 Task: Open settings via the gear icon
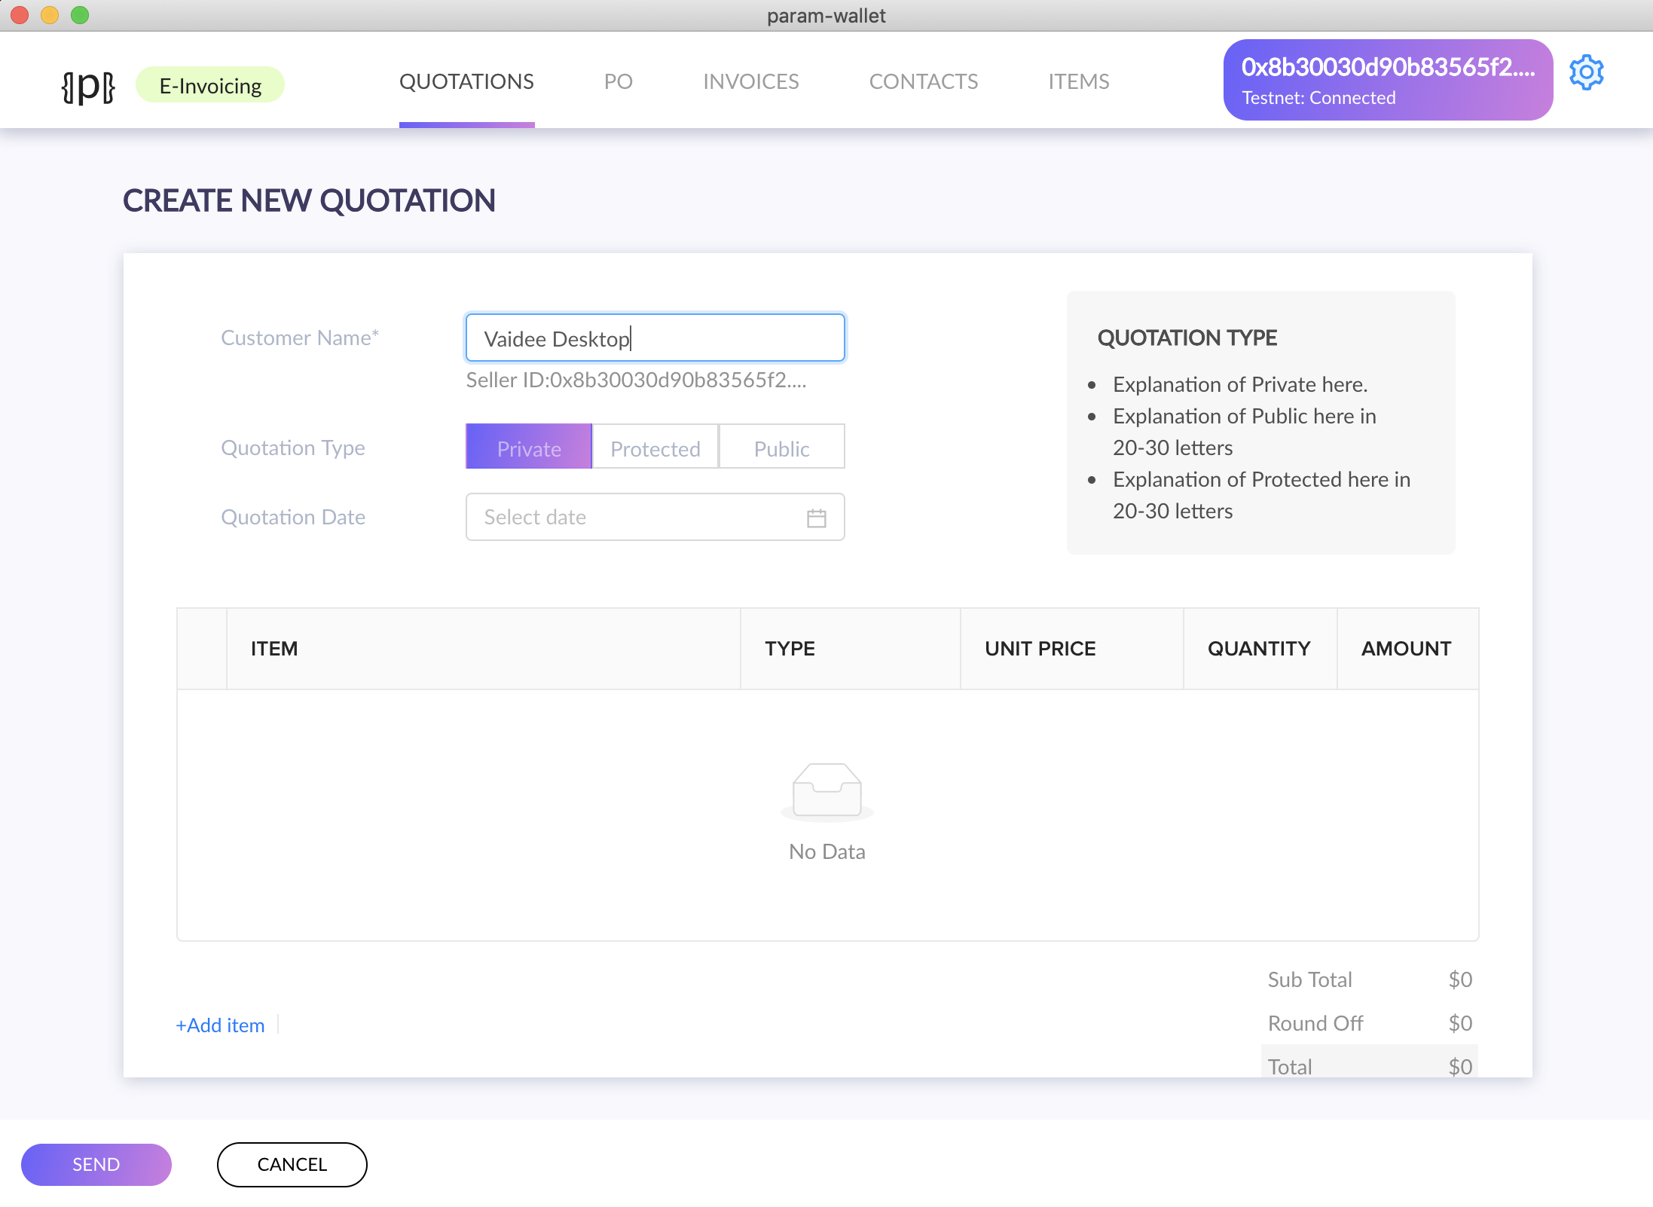point(1586,73)
